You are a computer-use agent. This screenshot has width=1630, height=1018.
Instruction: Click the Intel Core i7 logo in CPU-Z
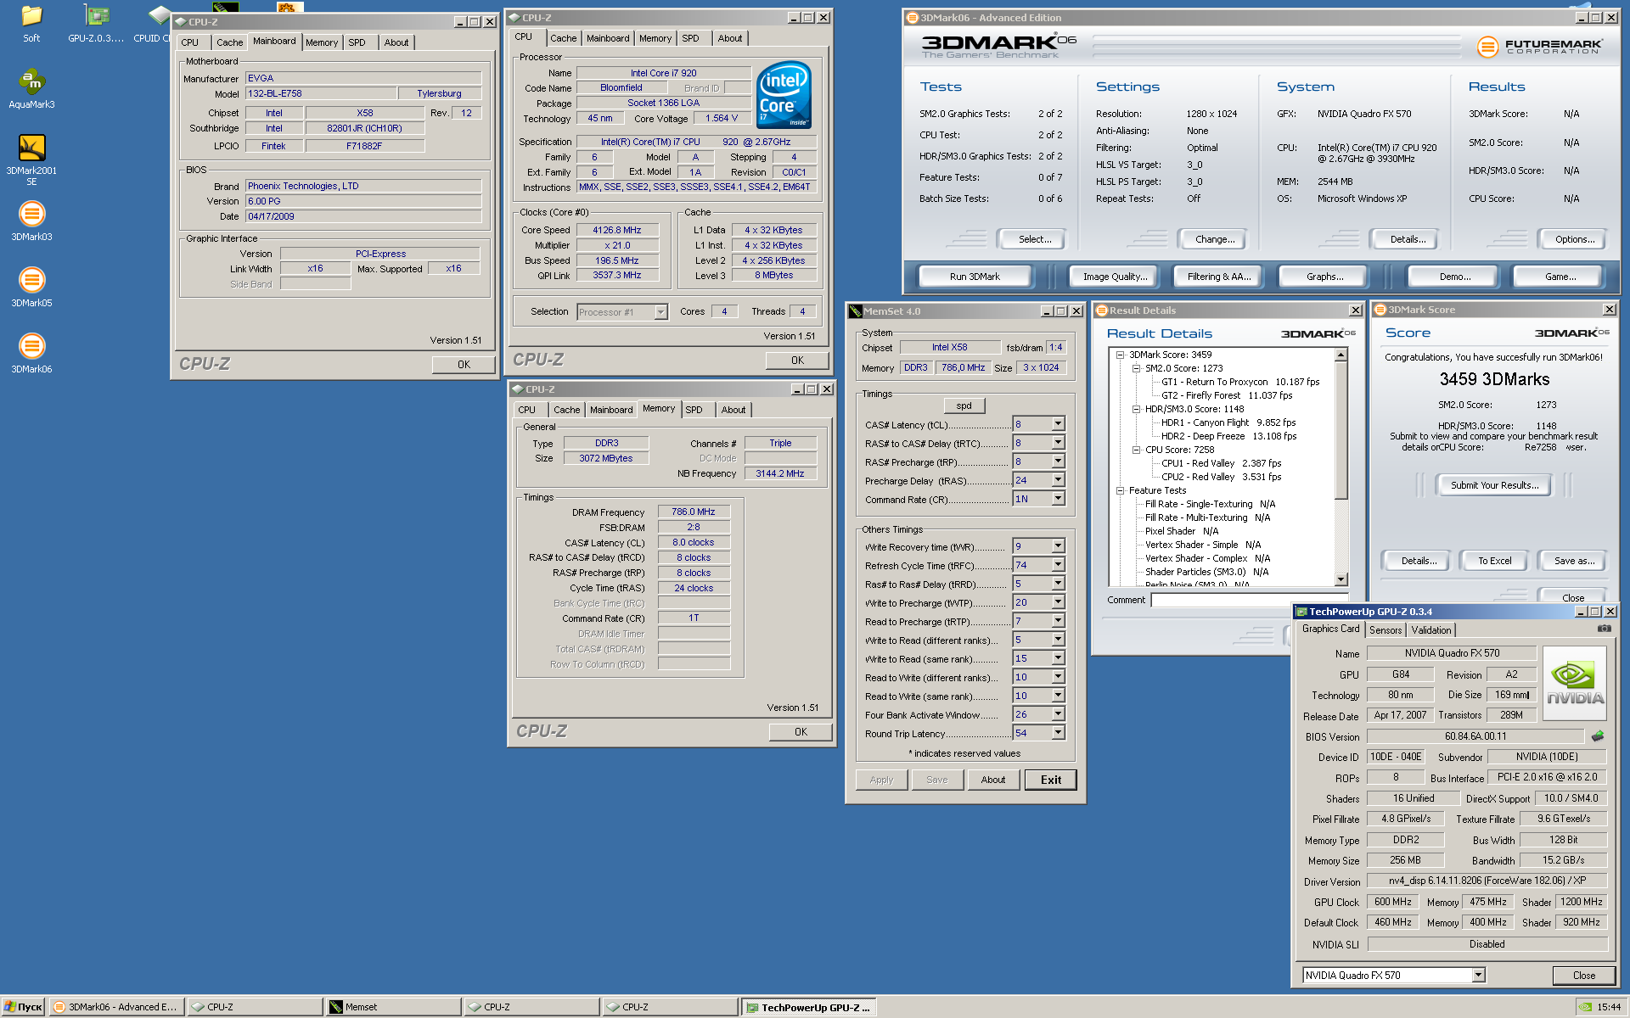click(x=784, y=94)
